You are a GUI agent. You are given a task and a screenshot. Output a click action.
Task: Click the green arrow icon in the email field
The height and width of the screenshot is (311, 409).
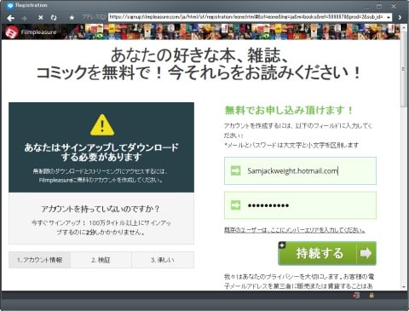pos(235,170)
